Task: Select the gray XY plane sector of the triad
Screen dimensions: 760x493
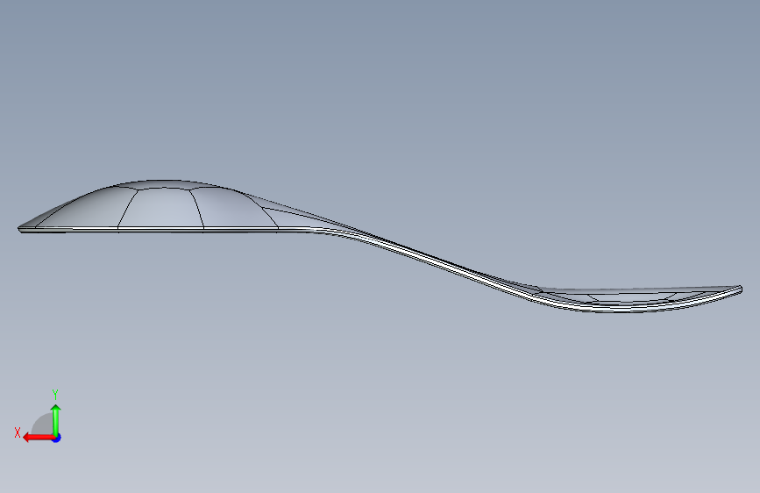Action: click(x=44, y=425)
